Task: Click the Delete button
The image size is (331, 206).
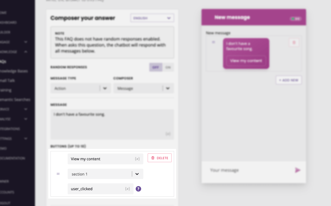Action: pos(160,158)
